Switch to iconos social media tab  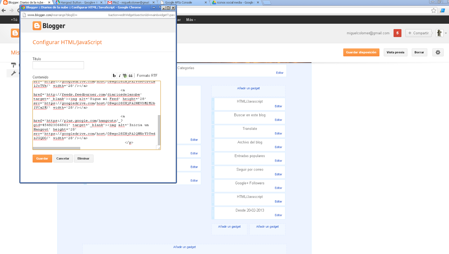(235, 3)
